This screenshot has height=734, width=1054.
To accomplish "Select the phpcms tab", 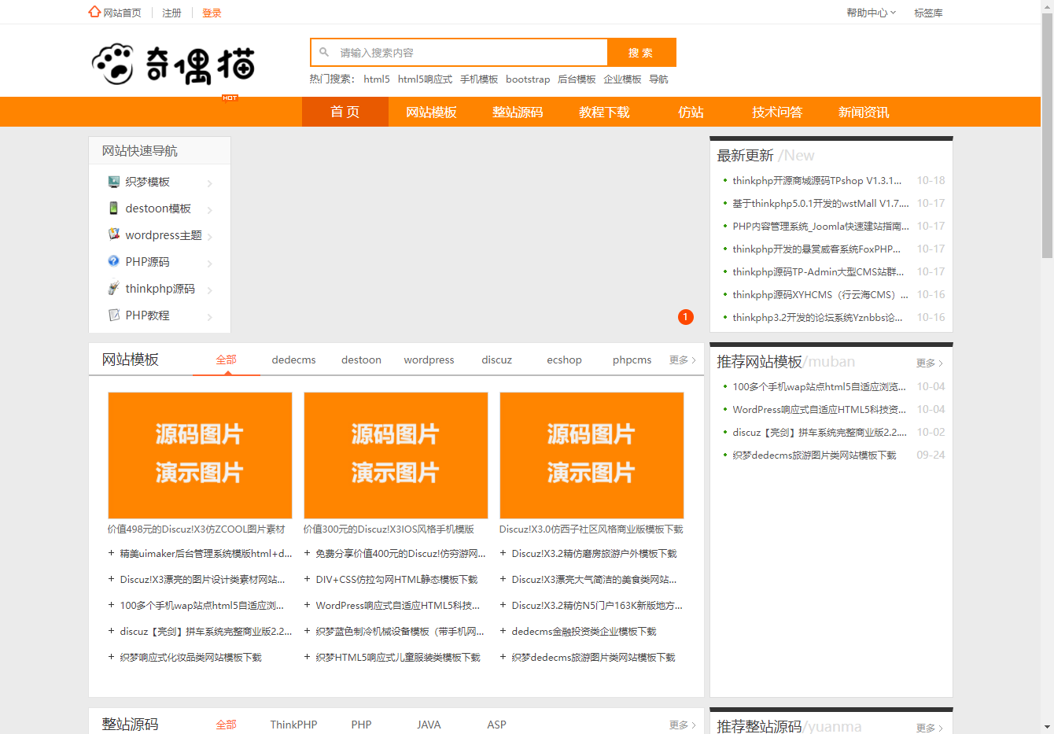I will point(632,360).
